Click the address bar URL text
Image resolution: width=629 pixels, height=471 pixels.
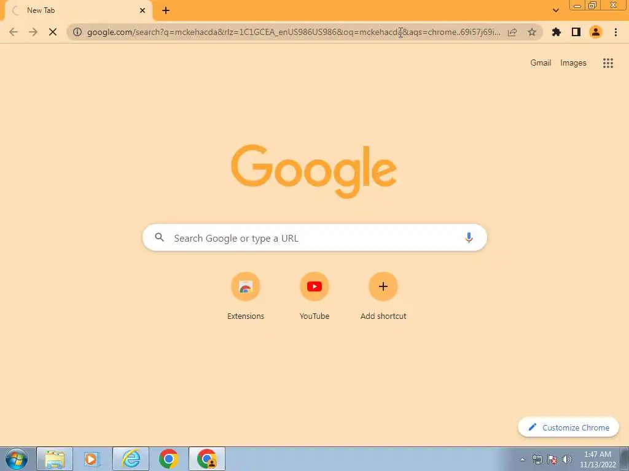pos(294,32)
